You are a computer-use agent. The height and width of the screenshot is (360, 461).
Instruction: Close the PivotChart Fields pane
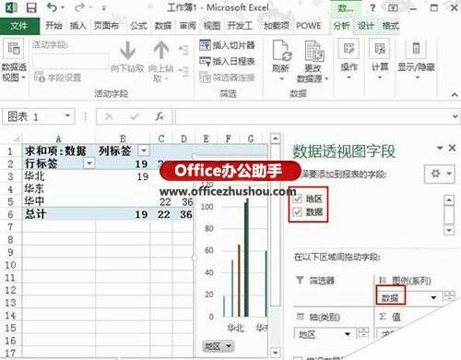pos(452,148)
